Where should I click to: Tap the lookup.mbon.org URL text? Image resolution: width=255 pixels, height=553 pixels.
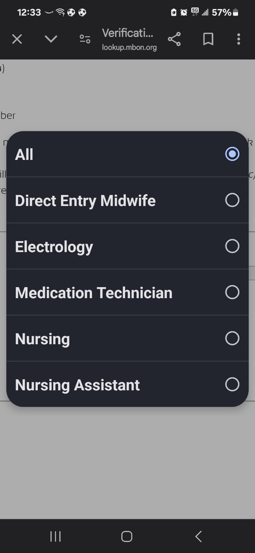pos(129,47)
